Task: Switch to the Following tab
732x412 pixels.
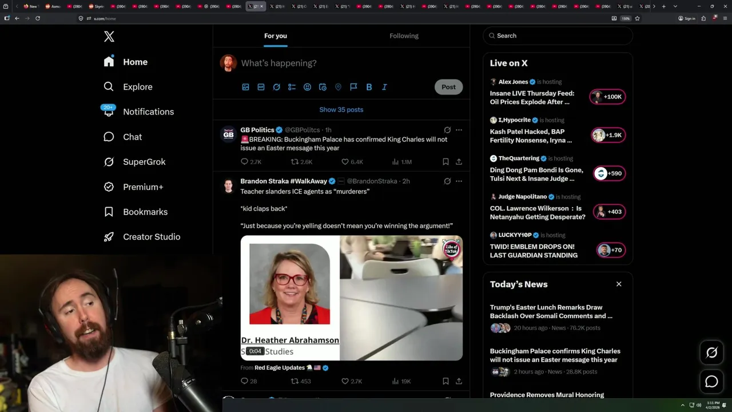Action: click(404, 36)
